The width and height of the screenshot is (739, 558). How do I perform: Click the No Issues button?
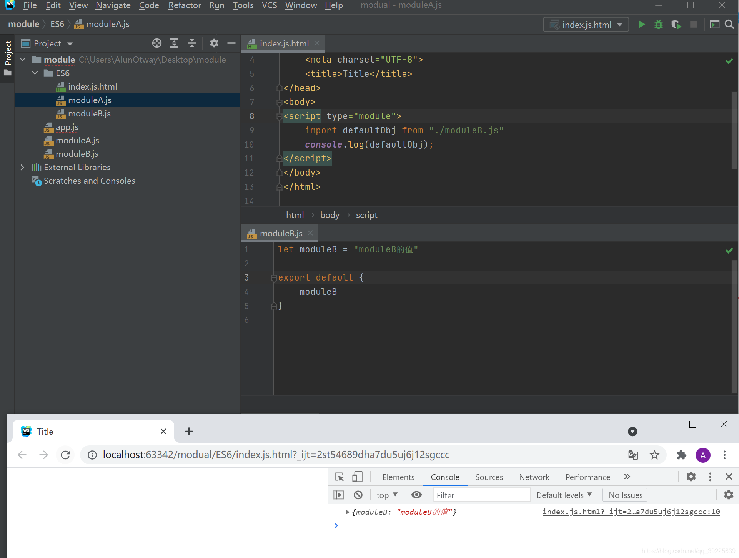coord(625,495)
